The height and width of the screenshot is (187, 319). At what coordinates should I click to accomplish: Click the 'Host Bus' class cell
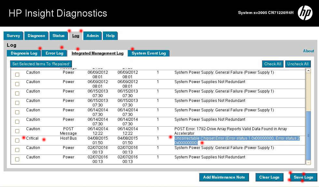point(68,138)
